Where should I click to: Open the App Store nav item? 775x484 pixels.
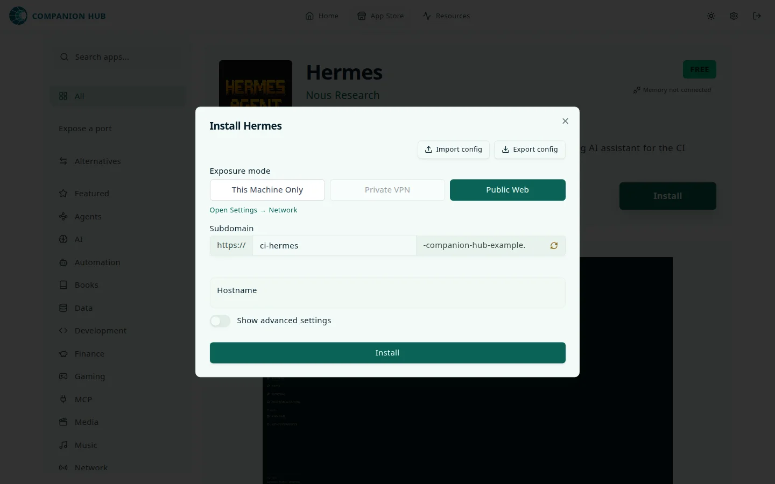[x=381, y=16]
